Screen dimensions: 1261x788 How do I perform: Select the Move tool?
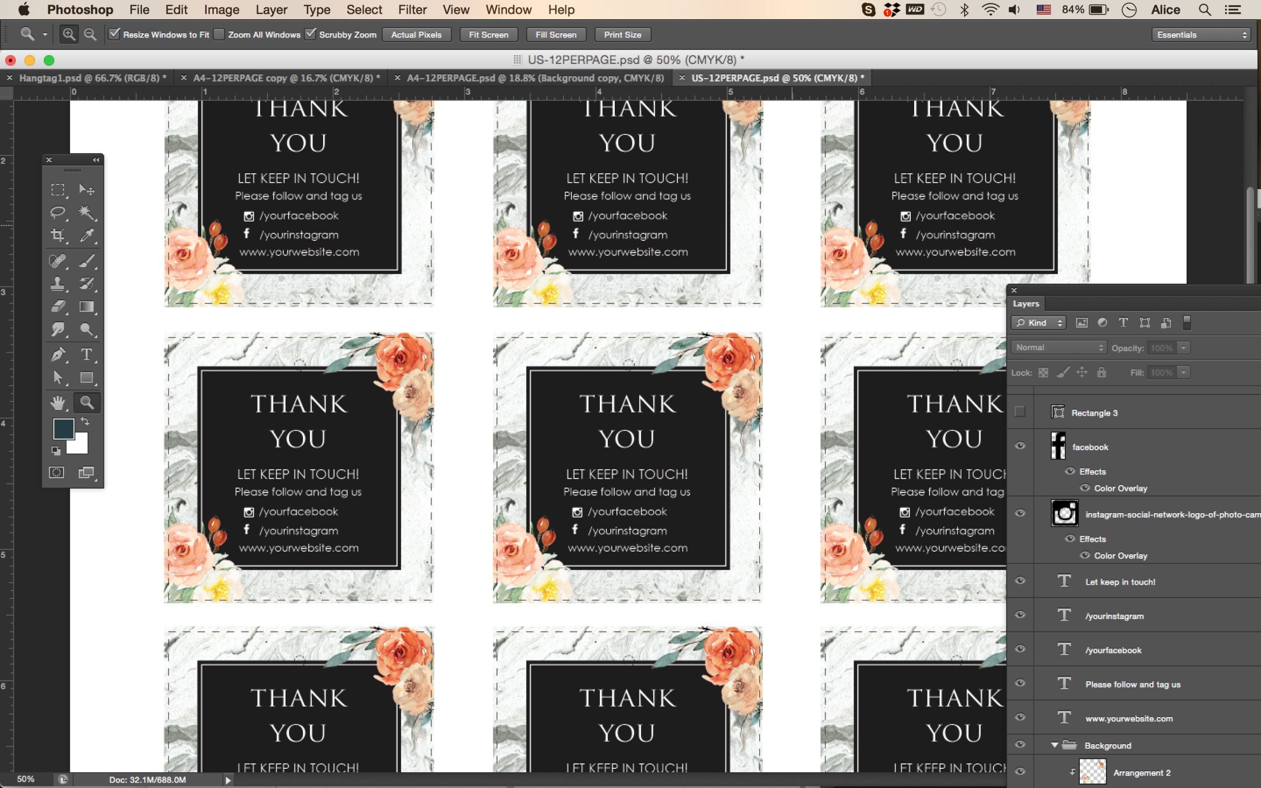[x=87, y=190]
